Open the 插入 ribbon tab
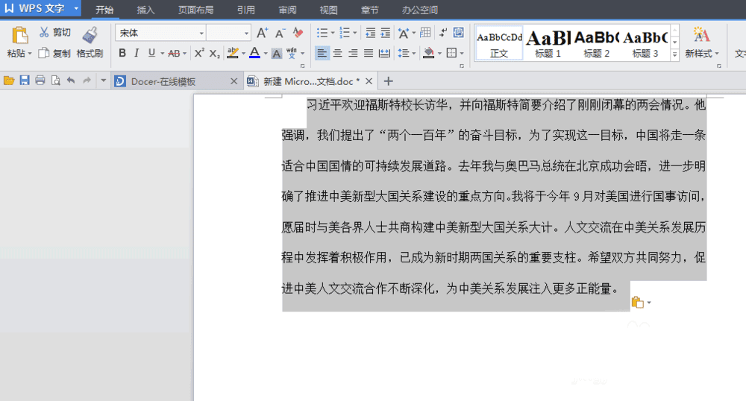 tap(145, 10)
